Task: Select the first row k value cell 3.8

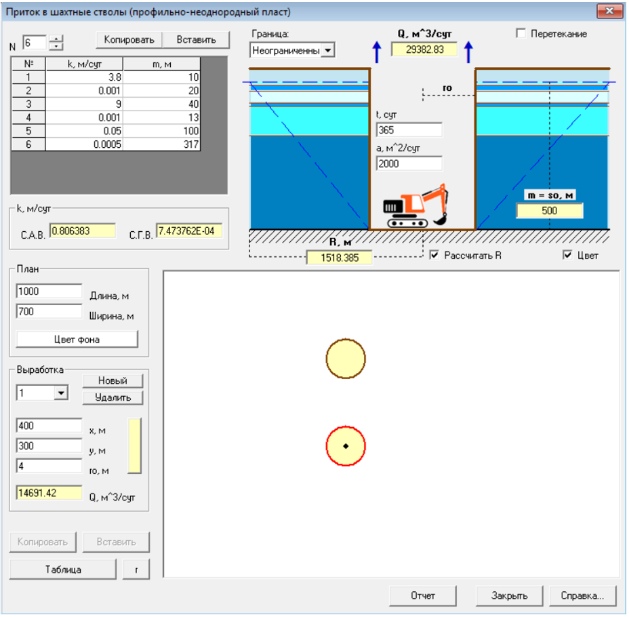Action: coord(85,78)
